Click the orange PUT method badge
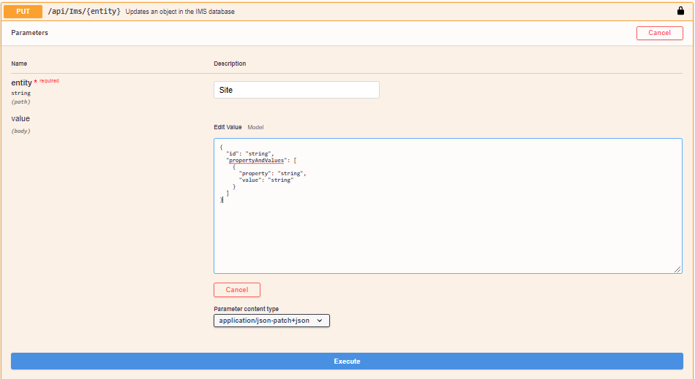The width and height of the screenshot is (695, 379). [23, 12]
